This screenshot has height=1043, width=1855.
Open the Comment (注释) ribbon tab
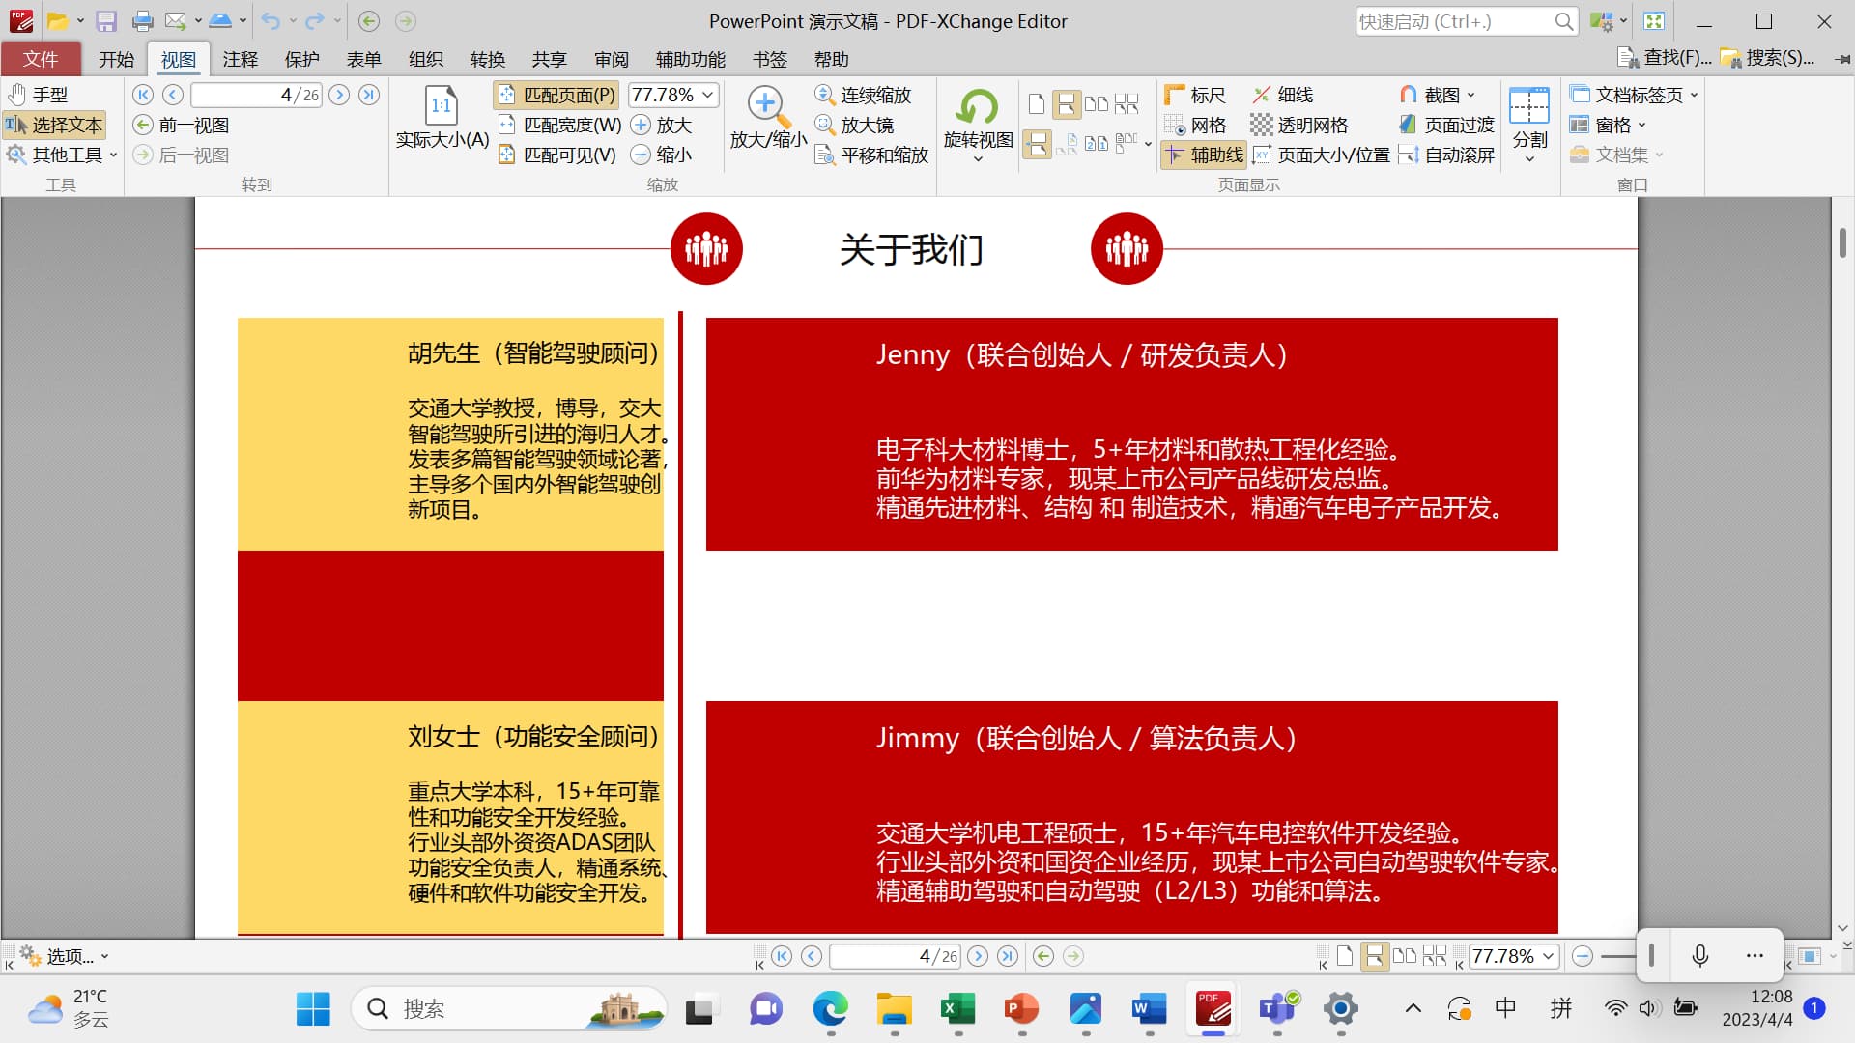point(240,59)
